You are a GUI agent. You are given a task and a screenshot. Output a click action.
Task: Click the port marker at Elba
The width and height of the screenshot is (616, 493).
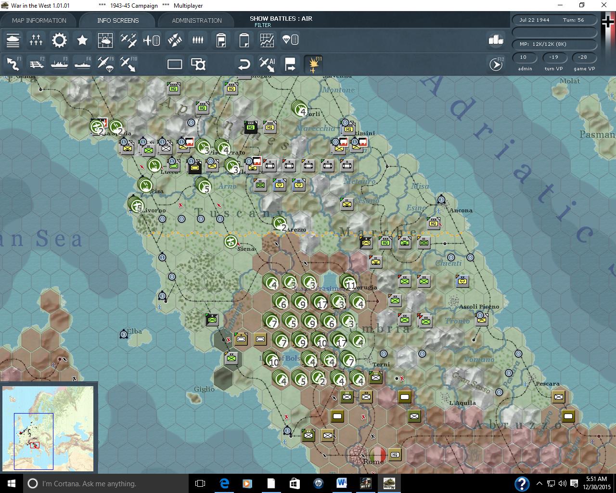click(124, 334)
